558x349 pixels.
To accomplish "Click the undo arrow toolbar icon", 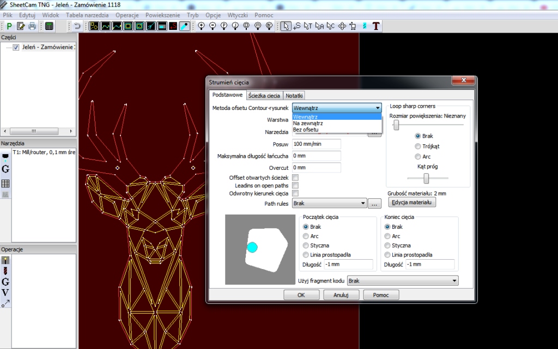I will point(77,26).
